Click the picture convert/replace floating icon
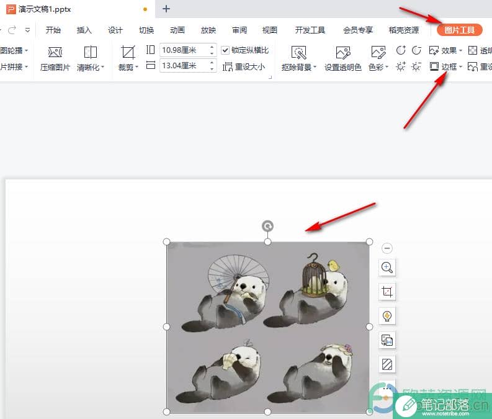The image size is (492, 419). [x=387, y=340]
